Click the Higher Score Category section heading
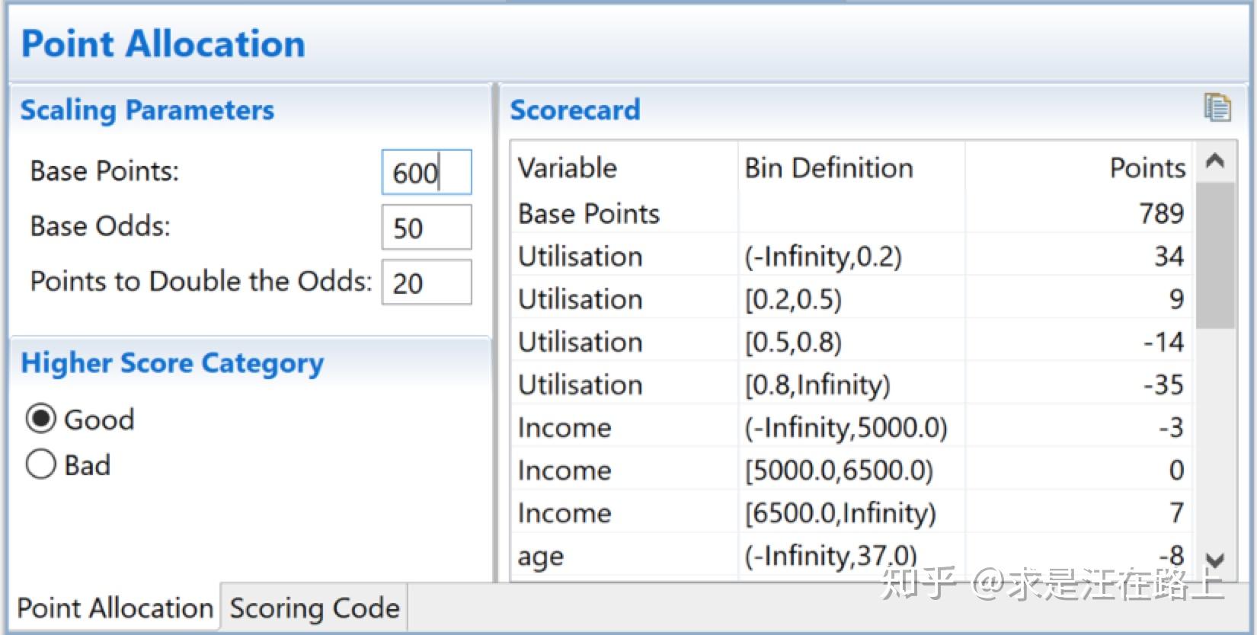Image resolution: width=1257 pixels, height=635 pixels. [x=172, y=363]
